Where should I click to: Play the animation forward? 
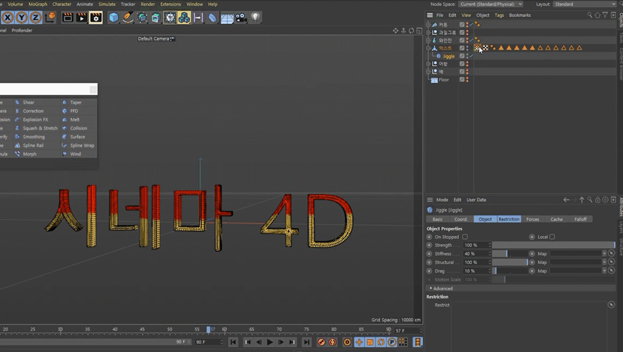click(270, 342)
